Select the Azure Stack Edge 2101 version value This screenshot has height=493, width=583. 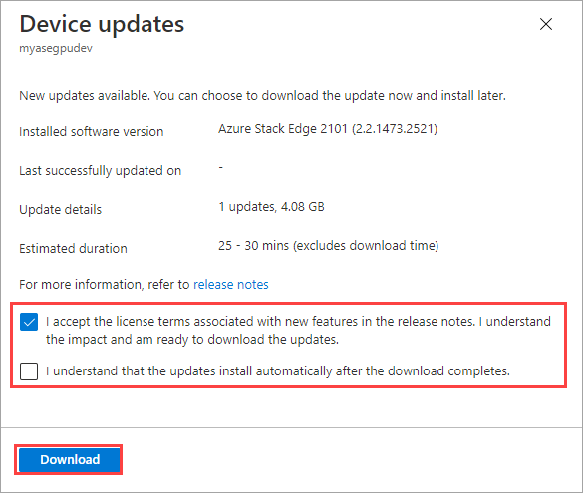click(328, 129)
